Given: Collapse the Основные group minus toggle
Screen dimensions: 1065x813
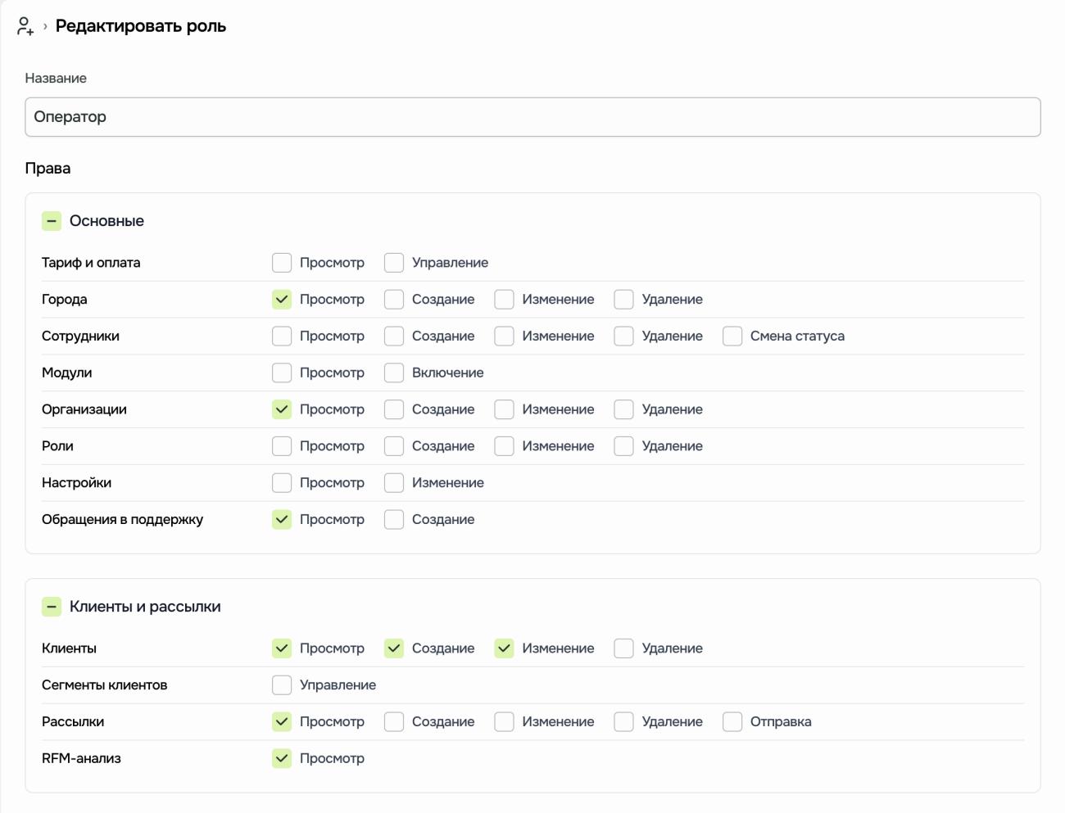Looking at the screenshot, I should point(52,221).
